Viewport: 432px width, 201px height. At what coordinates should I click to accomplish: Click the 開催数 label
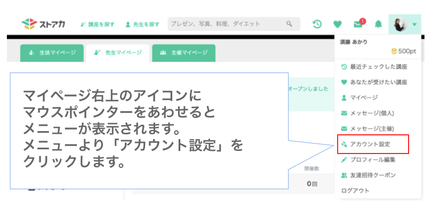click(x=311, y=169)
